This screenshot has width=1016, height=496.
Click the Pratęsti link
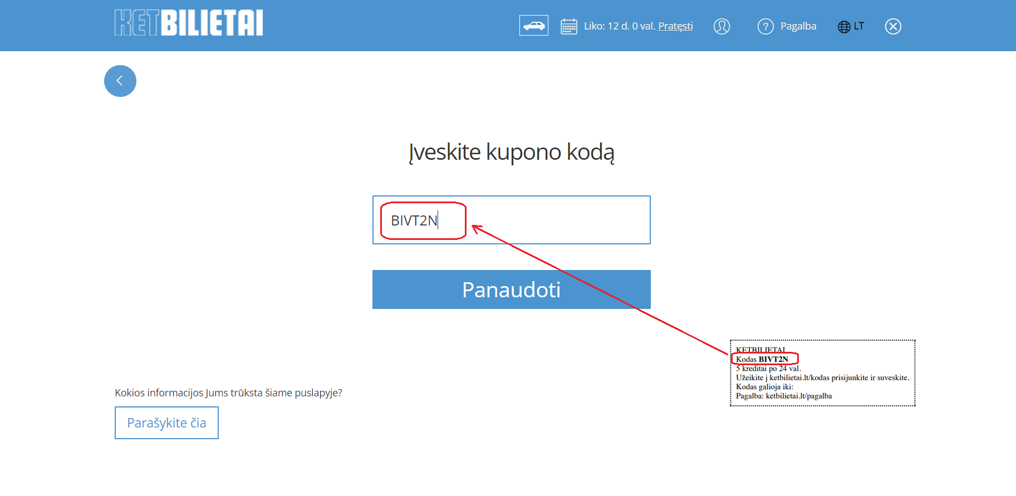click(x=675, y=26)
